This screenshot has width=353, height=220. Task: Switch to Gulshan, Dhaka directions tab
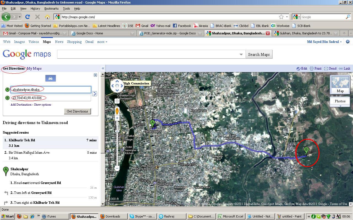pyautogui.click(x=306, y=33)
